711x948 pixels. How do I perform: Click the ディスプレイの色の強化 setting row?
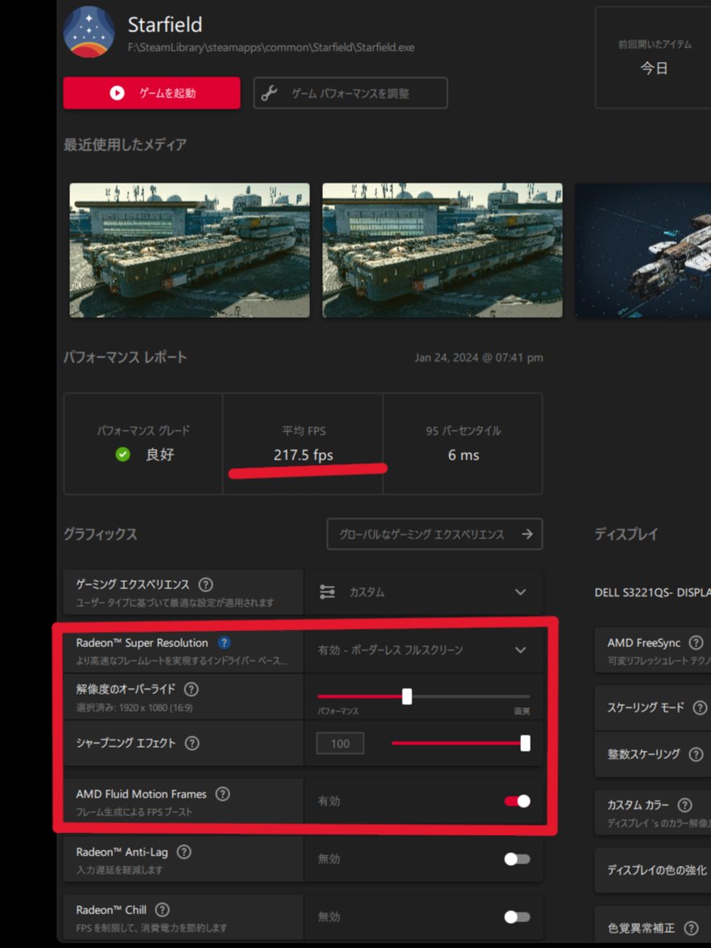coord(654,870)
